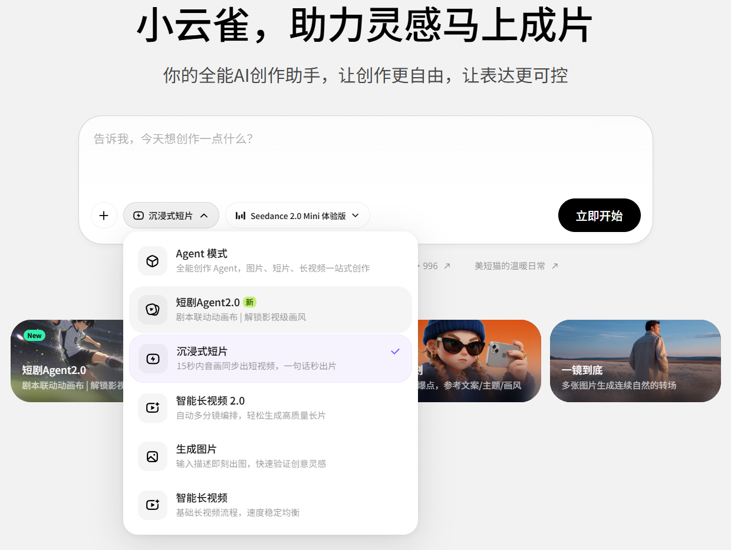The image size is (731, 550).
Task: Click the arrow icon after 996
Action: pos(447,266)
